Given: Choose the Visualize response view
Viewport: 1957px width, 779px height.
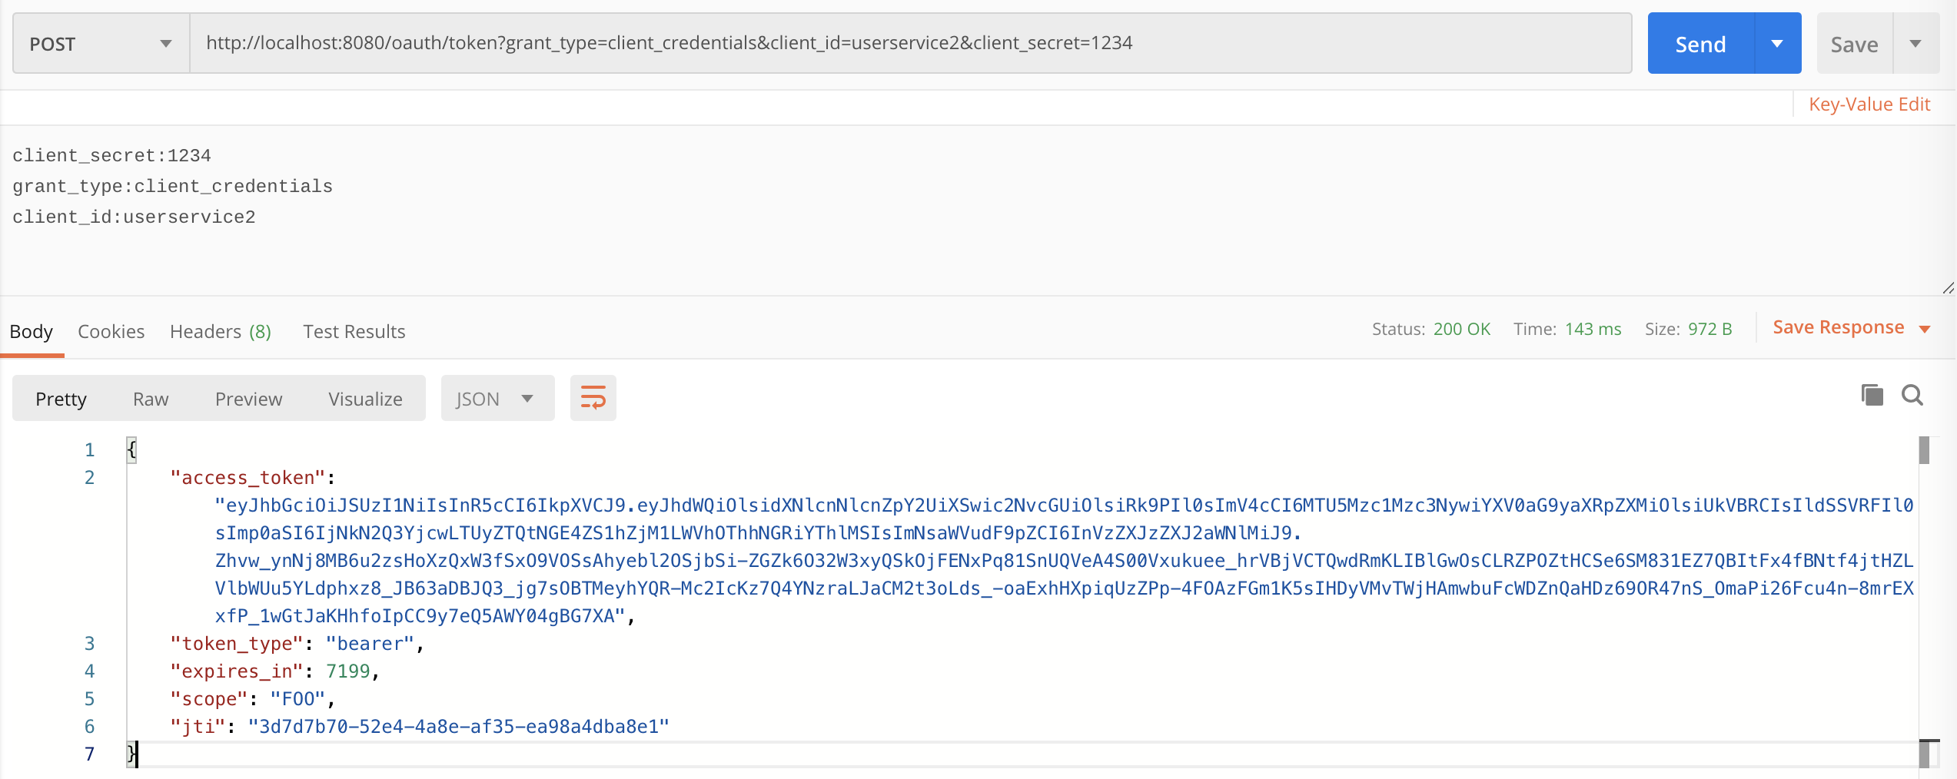Looking at the screenshot, I should 365,399.
